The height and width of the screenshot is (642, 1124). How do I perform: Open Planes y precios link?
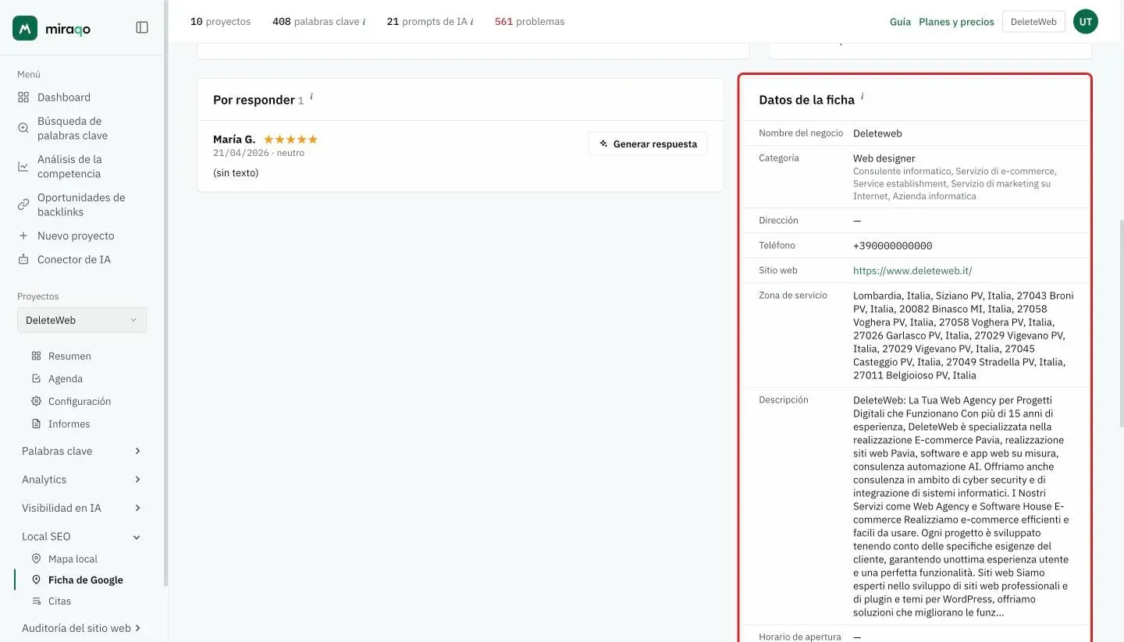tap(956, 22)
